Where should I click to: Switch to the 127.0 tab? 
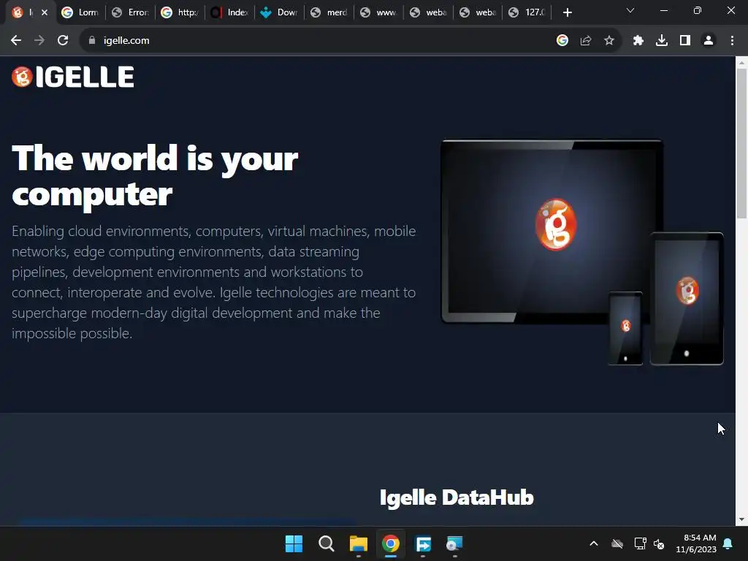click(x=527, y=12)
